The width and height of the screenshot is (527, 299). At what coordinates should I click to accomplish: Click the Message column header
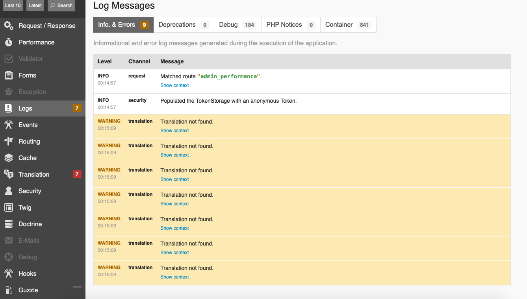[x=172, y=61]
